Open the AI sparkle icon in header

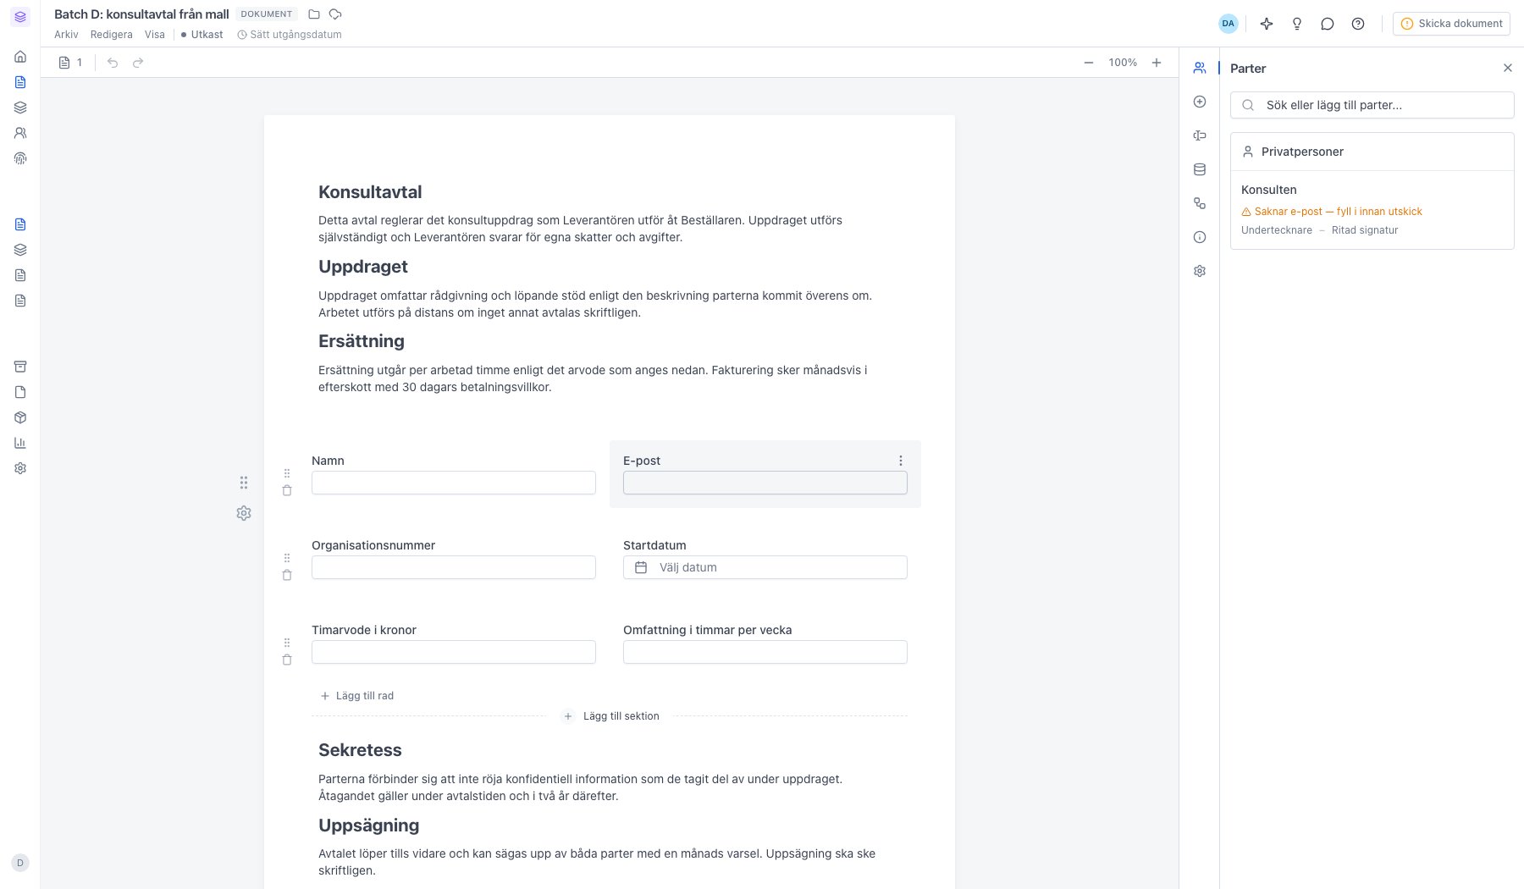(1267, 24)
